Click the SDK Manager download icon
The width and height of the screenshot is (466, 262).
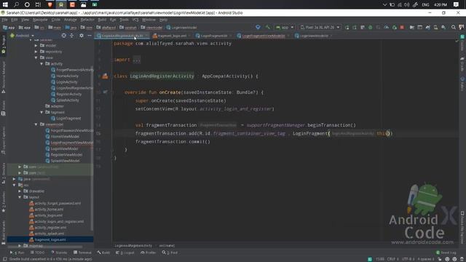click(443, 28)
